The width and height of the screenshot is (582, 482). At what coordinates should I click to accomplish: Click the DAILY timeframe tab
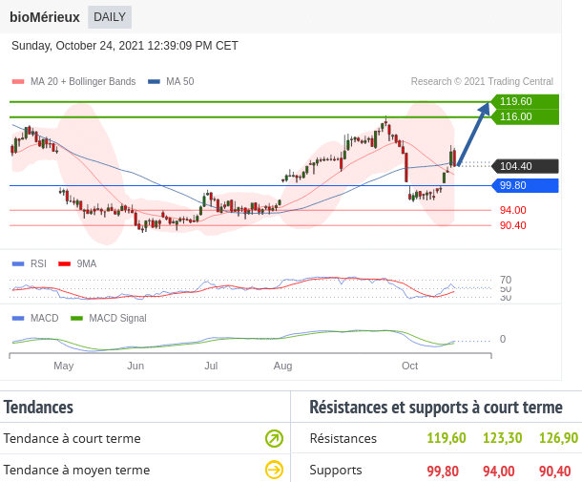(x=110, y=17)
